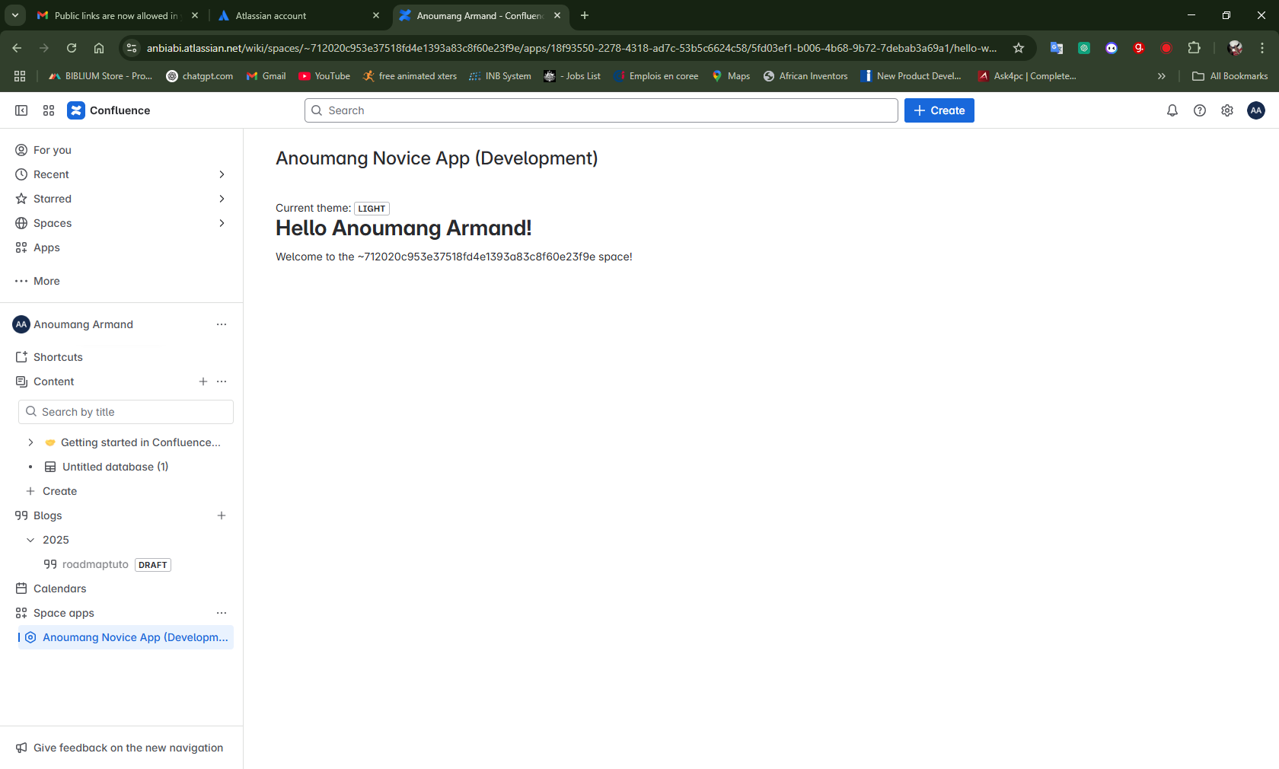Open the Gmail bookmark
1279x769 pixels.
click(266, 76)
